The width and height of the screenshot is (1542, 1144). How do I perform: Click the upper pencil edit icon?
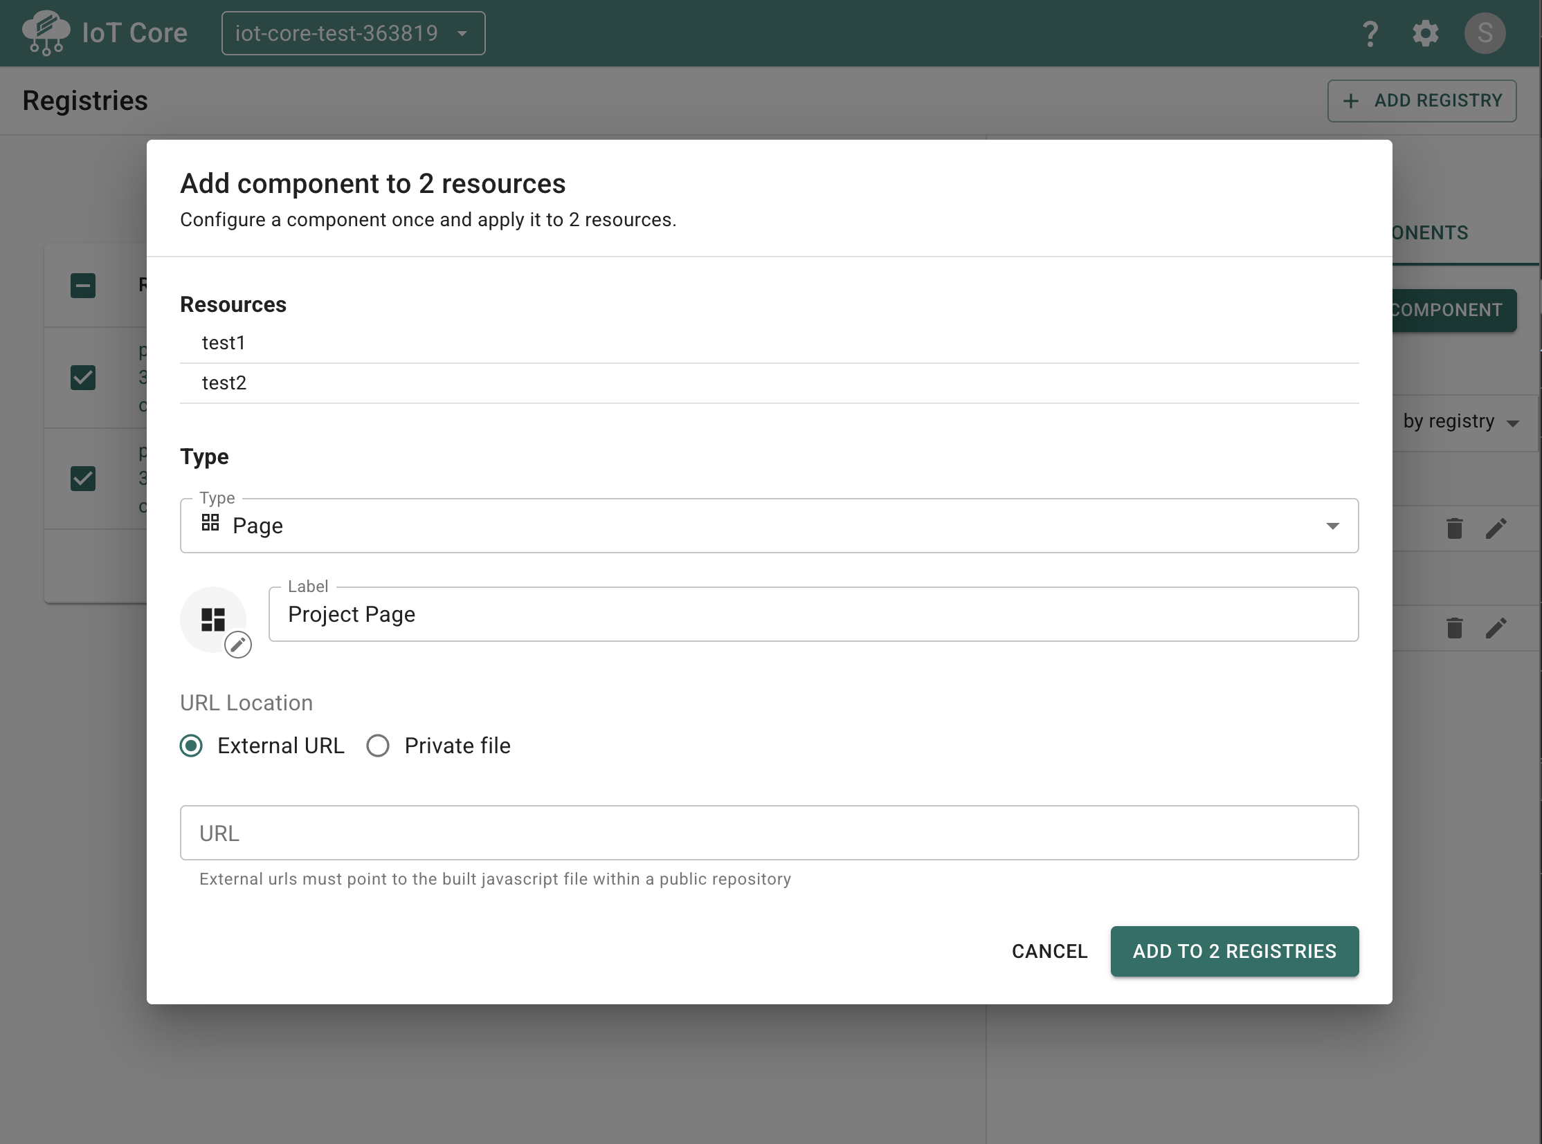tap(1496, 528)
